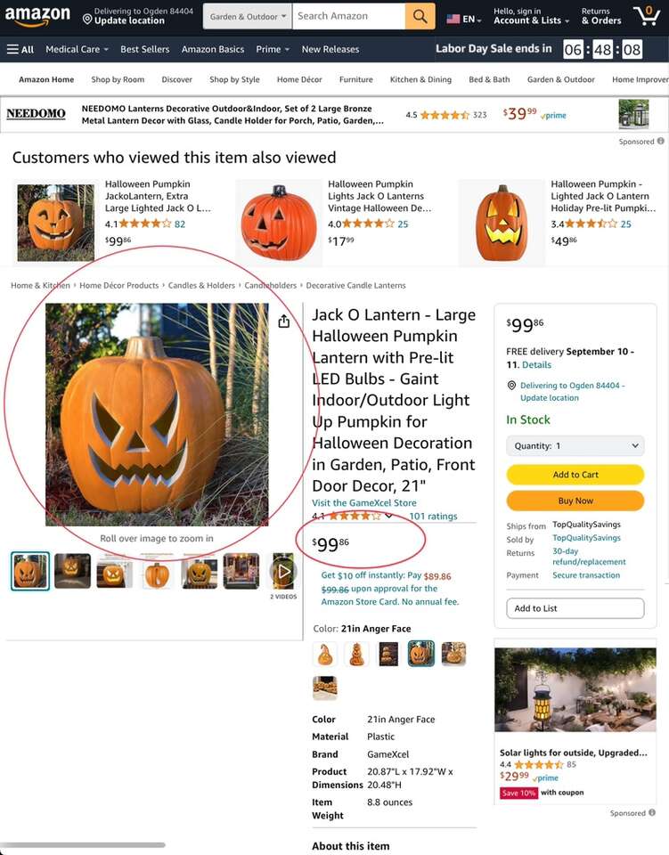Expand the star rating chevron popover
This screenshot has width=669, height=855.
(388, 516)
